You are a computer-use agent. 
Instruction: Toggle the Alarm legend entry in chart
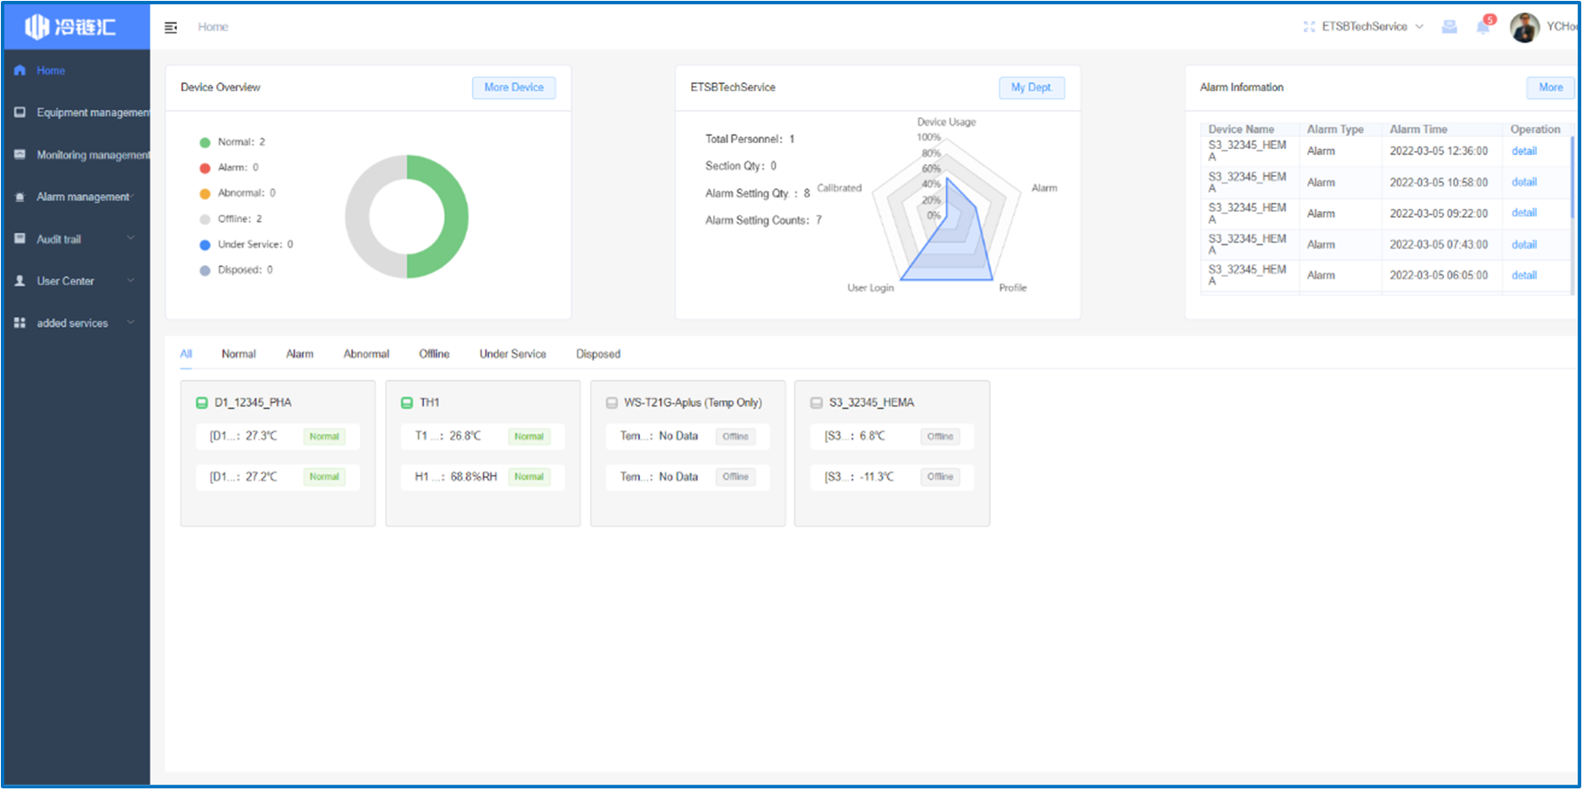click(229, 167)
